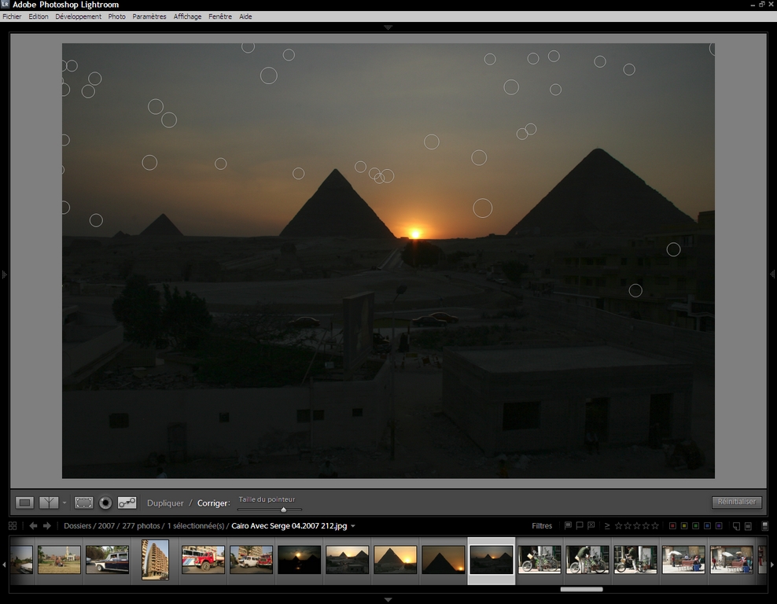Viewport: 777px width, 604px height.
Task: Flip the filters on/off switch
Action: pos(765,525)
